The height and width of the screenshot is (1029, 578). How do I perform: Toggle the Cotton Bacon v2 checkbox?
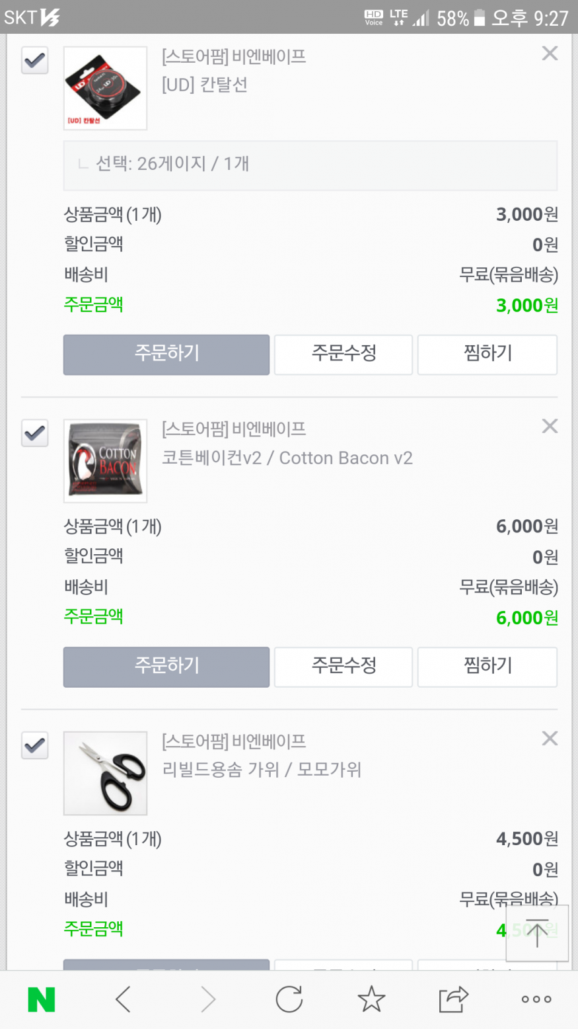[35, 433]
